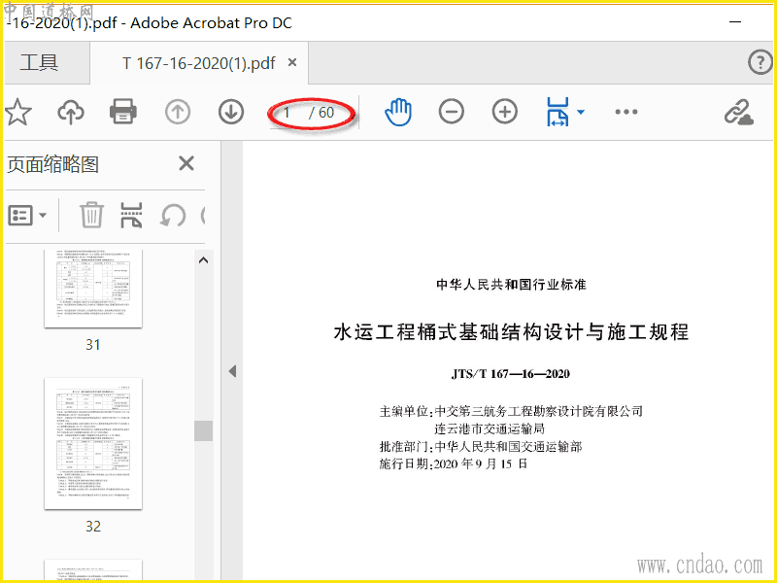Zoom out with the minus icon

(x=452, y=112)
